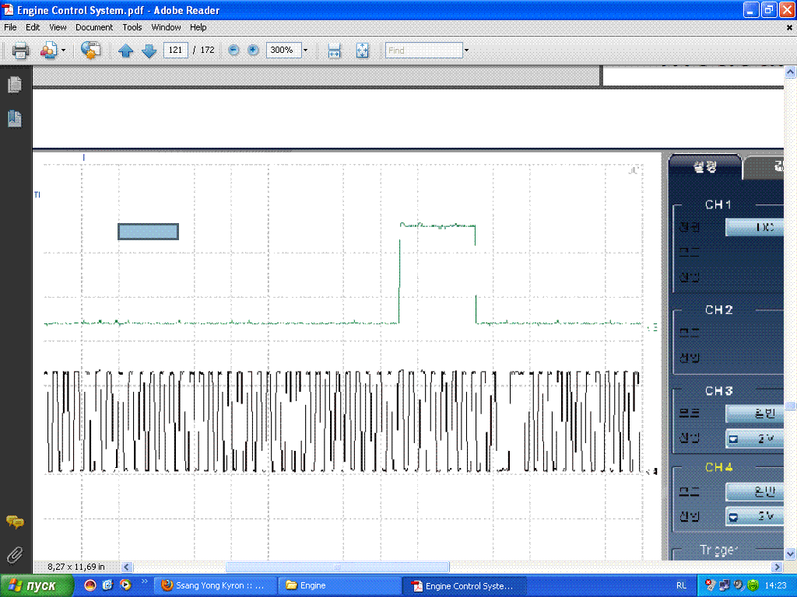
Task: Go to next page with down arrow
Action: tap(149, 51)
